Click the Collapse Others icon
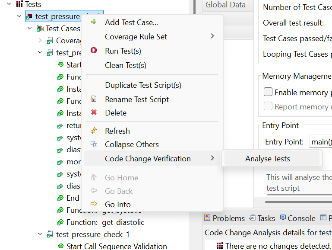332x250 pixels. pos(94,144)
